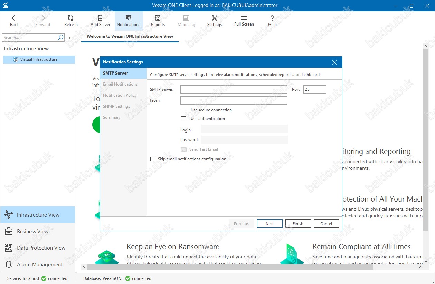Check Skip email notifications configuration
This screenshot has width=435, height=284.
coord(153,159)
